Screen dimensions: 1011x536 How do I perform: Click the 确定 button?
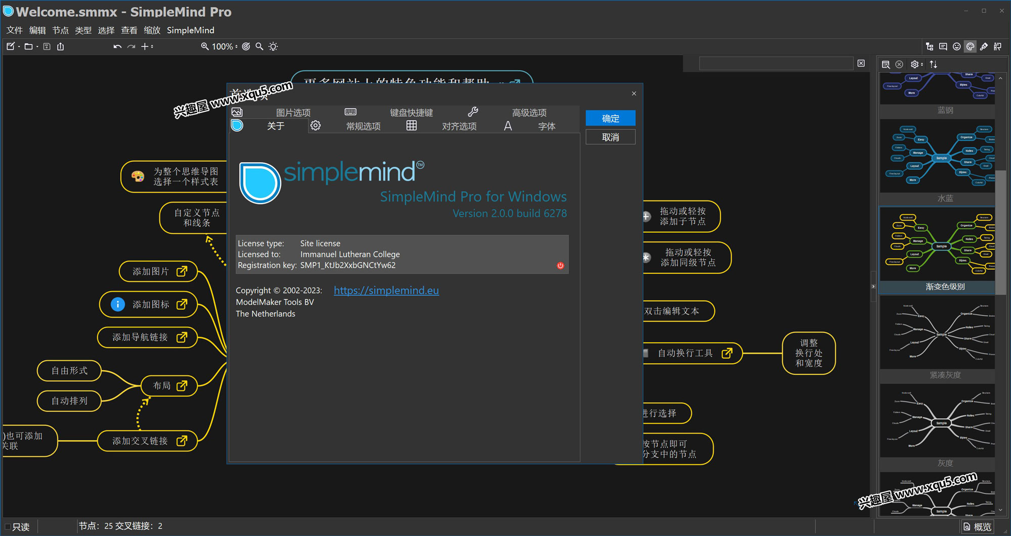pyautogui.click(x=610, y=118)
